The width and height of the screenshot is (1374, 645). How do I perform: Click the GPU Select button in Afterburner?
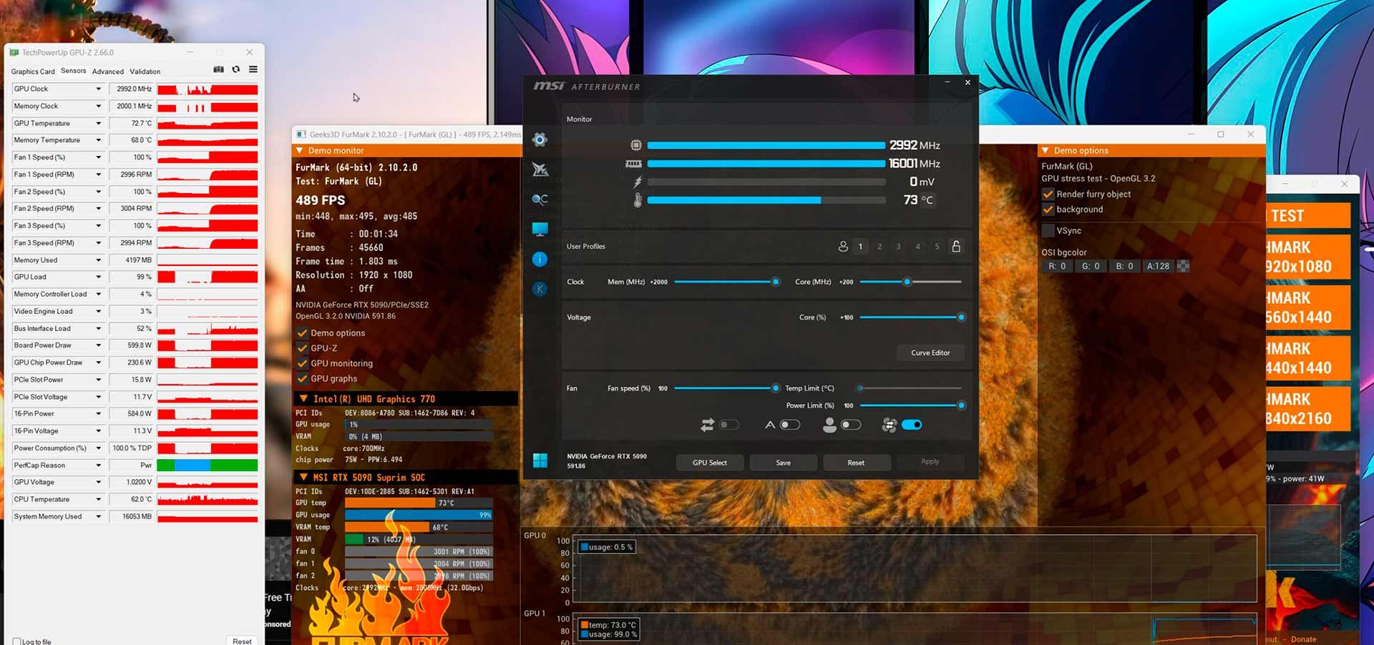pos(709,463)
